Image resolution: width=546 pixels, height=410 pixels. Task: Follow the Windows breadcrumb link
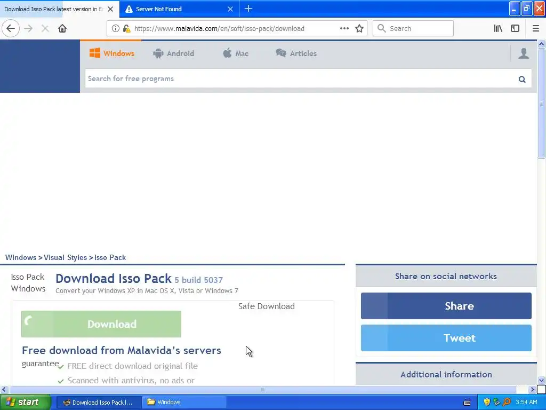pos(21,258)
